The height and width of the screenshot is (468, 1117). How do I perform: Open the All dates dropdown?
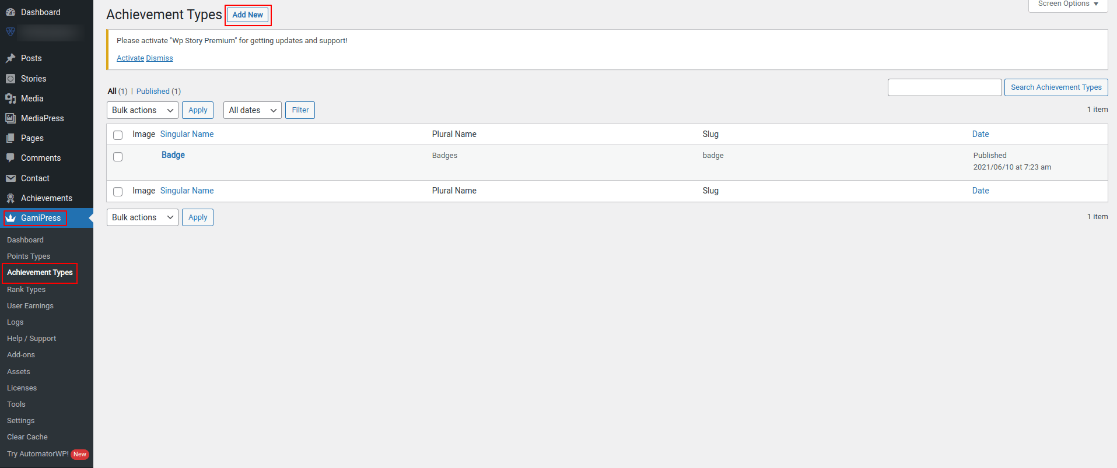coord(253,110)
